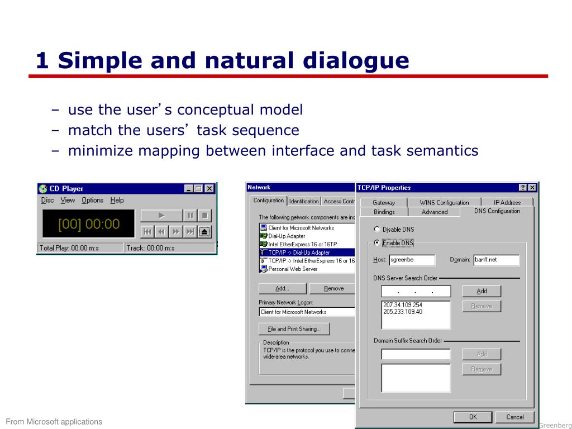
Task: Click the Track time status field
Action: (x=170, y=248)
